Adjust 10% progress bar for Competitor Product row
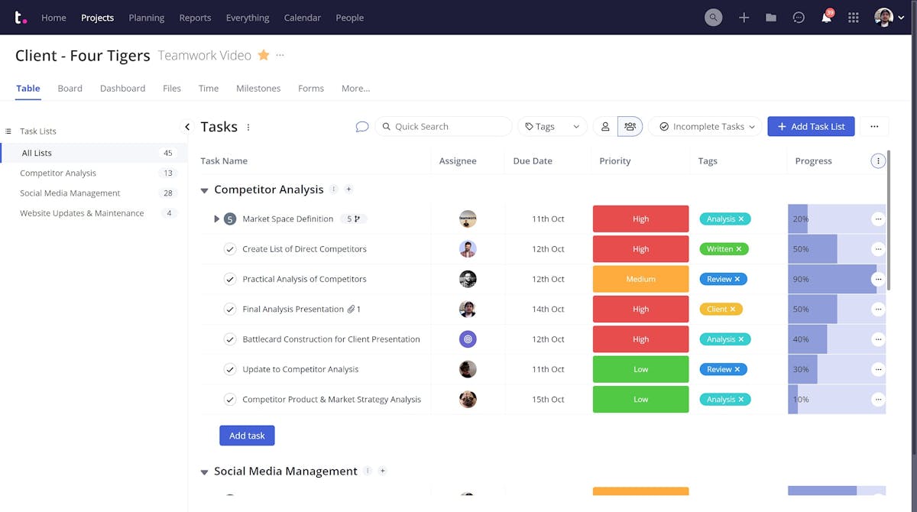Image resolution: width=917 pixels, height=512 pixels. click(837, 399)
